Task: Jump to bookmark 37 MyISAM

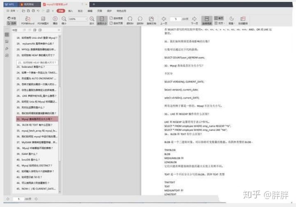Action: point(37,142)
